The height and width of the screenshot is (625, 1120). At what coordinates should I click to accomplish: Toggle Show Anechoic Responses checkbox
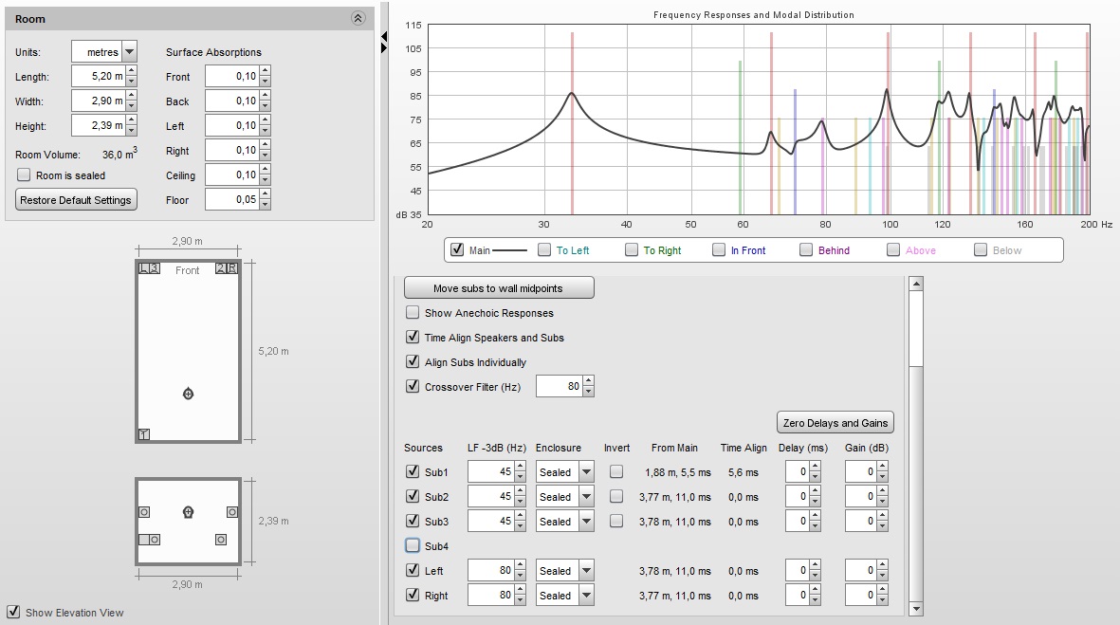click(x=413, y=312)
